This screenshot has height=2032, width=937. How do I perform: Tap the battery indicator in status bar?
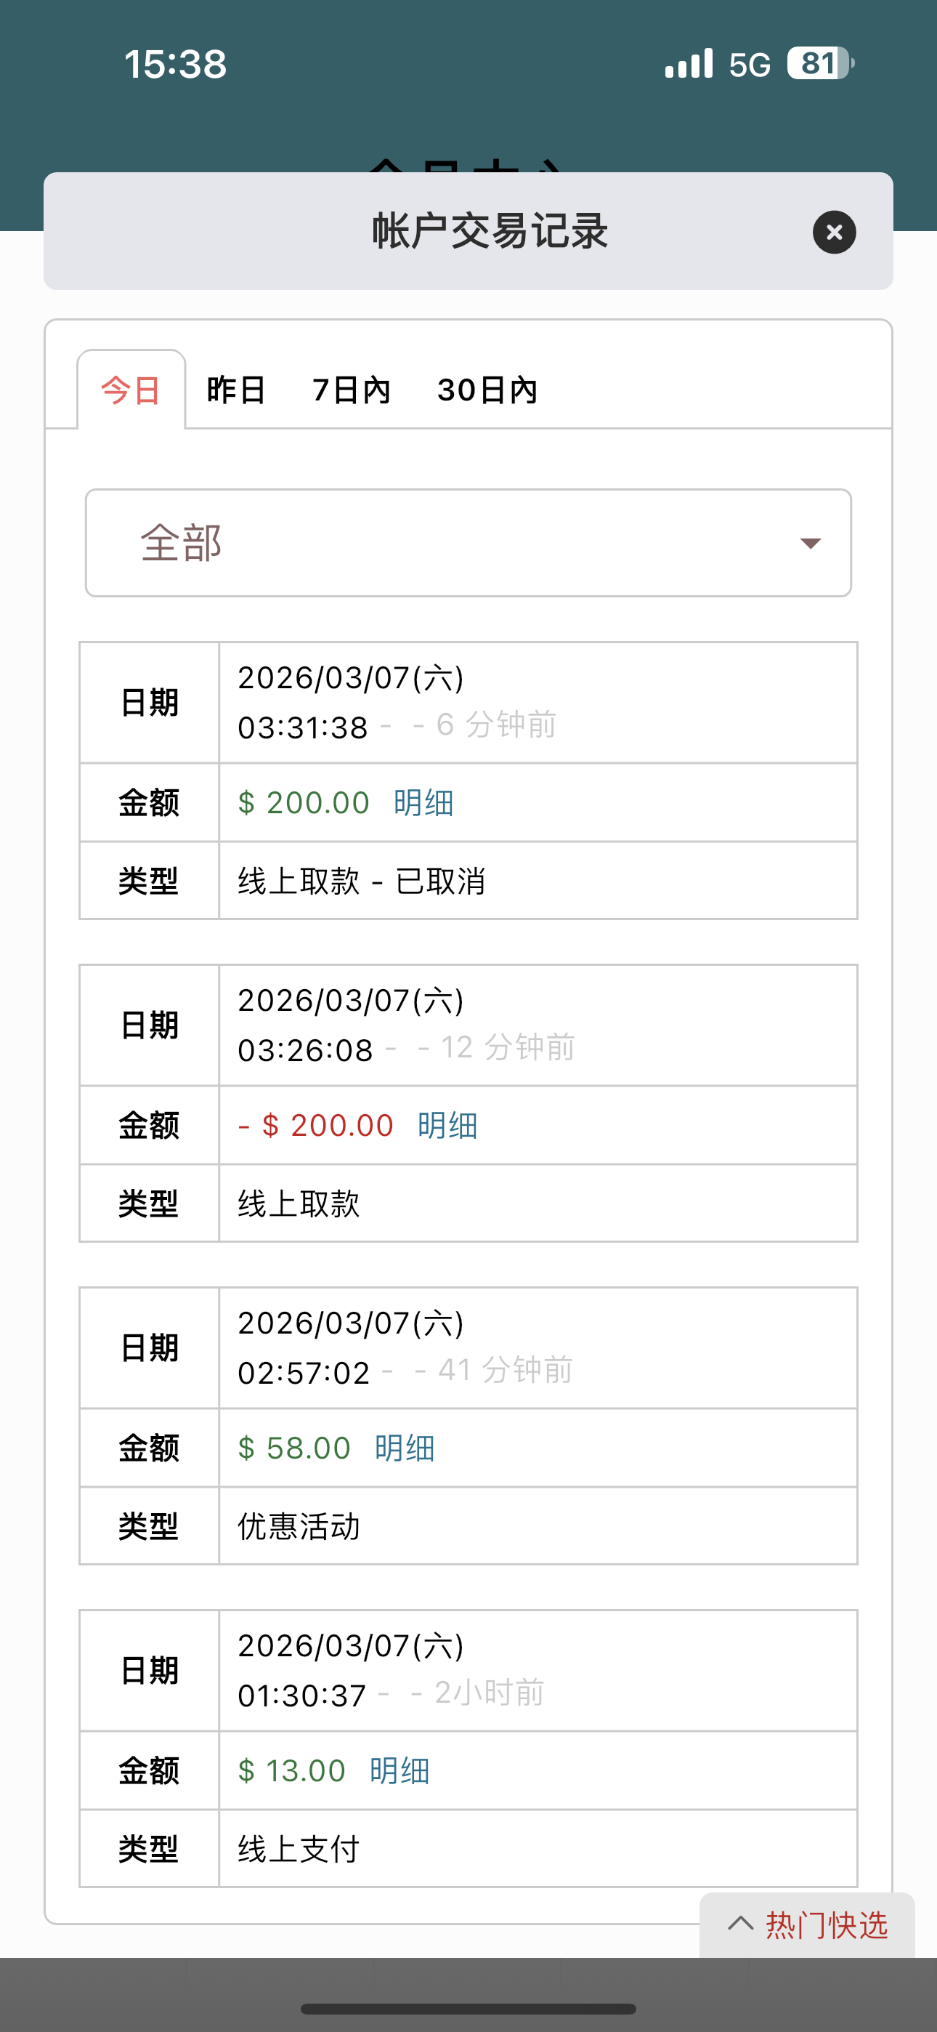click(820, 63)
